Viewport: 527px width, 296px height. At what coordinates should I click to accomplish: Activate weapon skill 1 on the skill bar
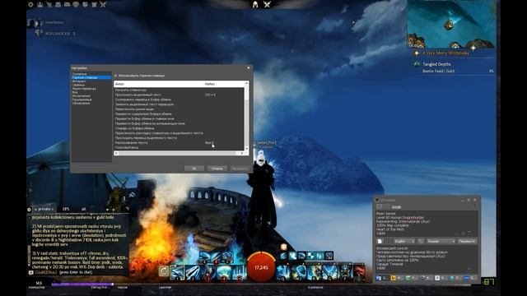(x=178, y=272)
